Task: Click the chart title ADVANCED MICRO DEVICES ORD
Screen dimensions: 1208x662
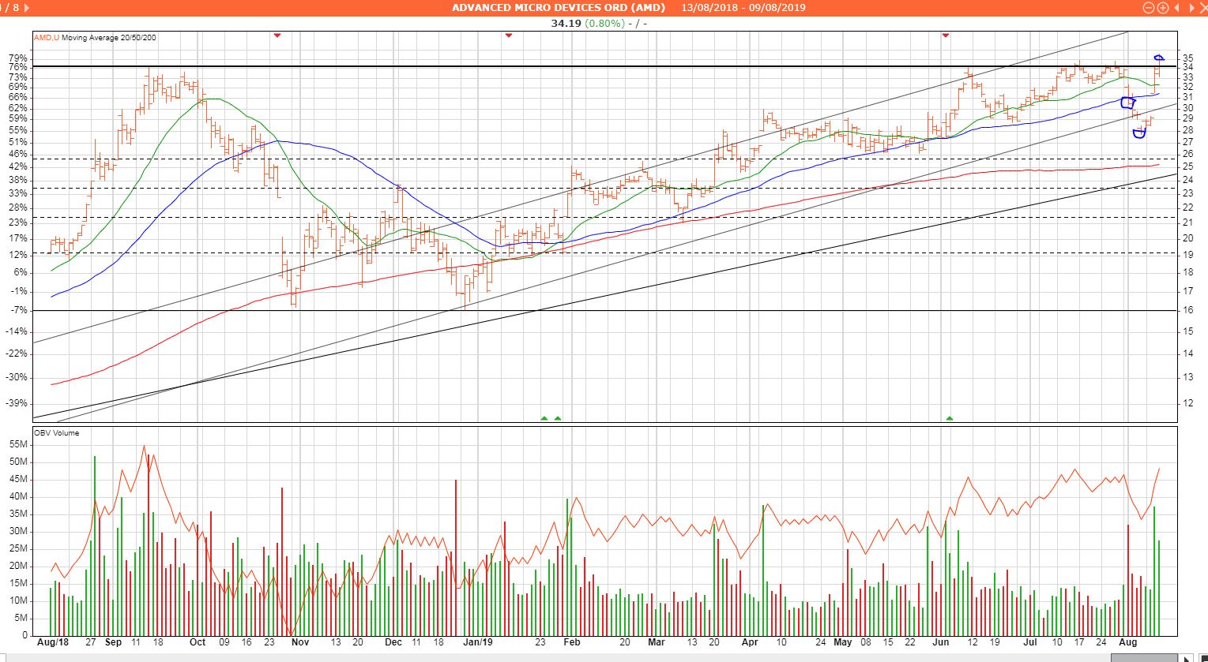Action: [558, 8]
